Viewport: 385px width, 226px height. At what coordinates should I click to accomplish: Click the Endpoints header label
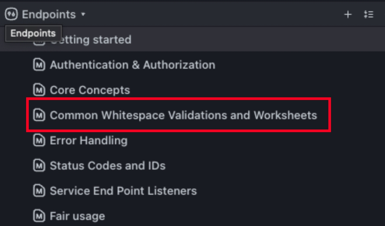(49, 14)
